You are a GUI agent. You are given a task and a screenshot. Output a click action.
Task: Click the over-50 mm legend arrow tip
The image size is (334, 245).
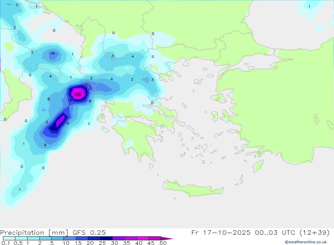coord(167,238)
